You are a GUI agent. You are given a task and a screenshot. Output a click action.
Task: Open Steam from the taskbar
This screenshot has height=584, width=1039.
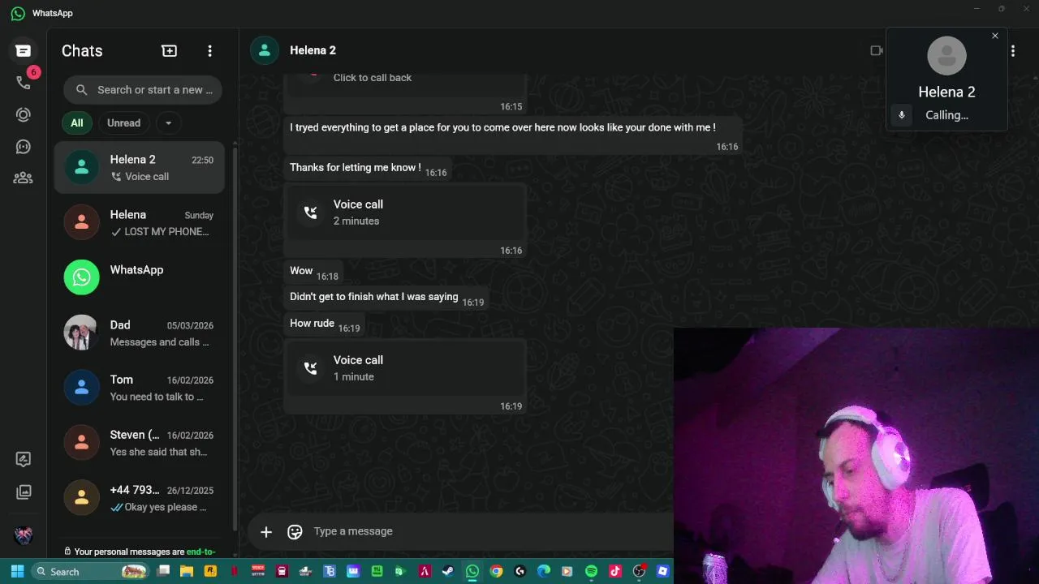pos(448,571)
